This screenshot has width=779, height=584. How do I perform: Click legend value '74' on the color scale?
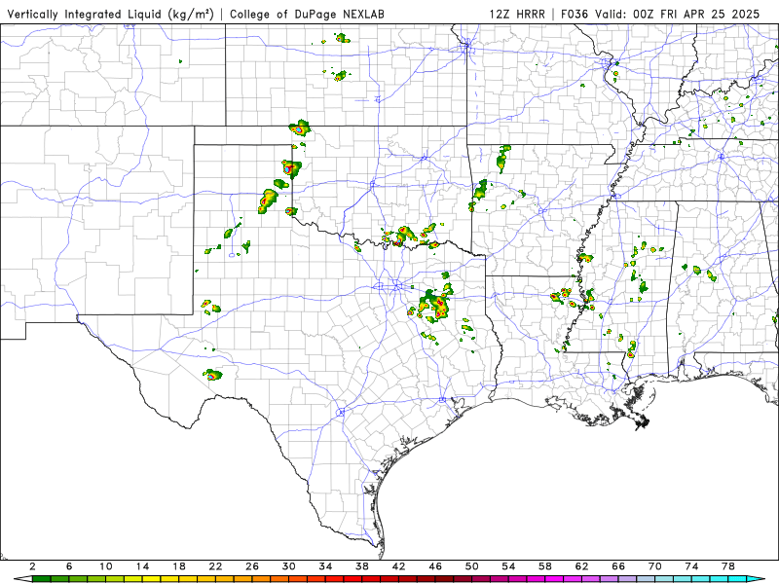[692, 566]
